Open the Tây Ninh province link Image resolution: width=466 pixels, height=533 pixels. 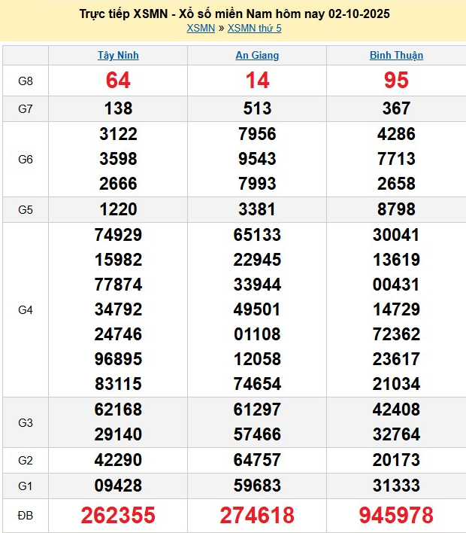[x=118, y=56]
